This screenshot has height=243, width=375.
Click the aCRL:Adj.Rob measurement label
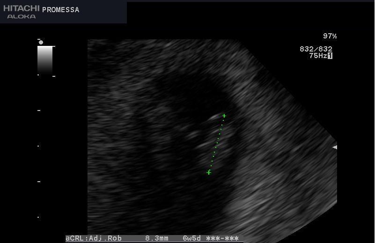click(94, 238)
